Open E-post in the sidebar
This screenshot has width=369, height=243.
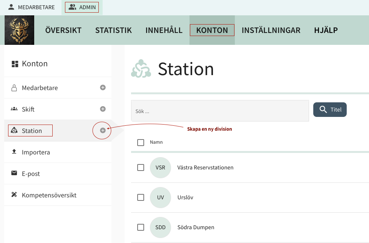click(31, 174)
